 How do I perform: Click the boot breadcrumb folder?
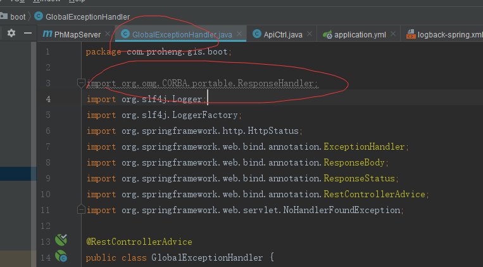coord(18,16)
